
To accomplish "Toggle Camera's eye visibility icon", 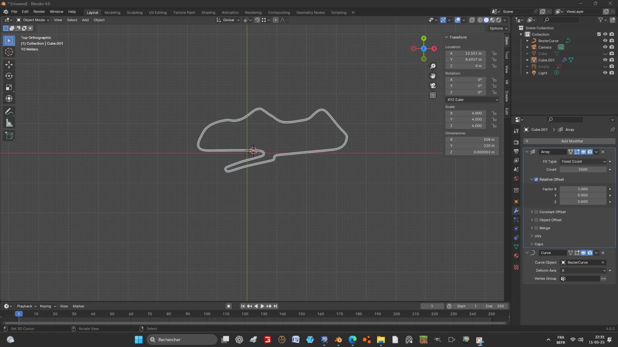I will point(605,47).
